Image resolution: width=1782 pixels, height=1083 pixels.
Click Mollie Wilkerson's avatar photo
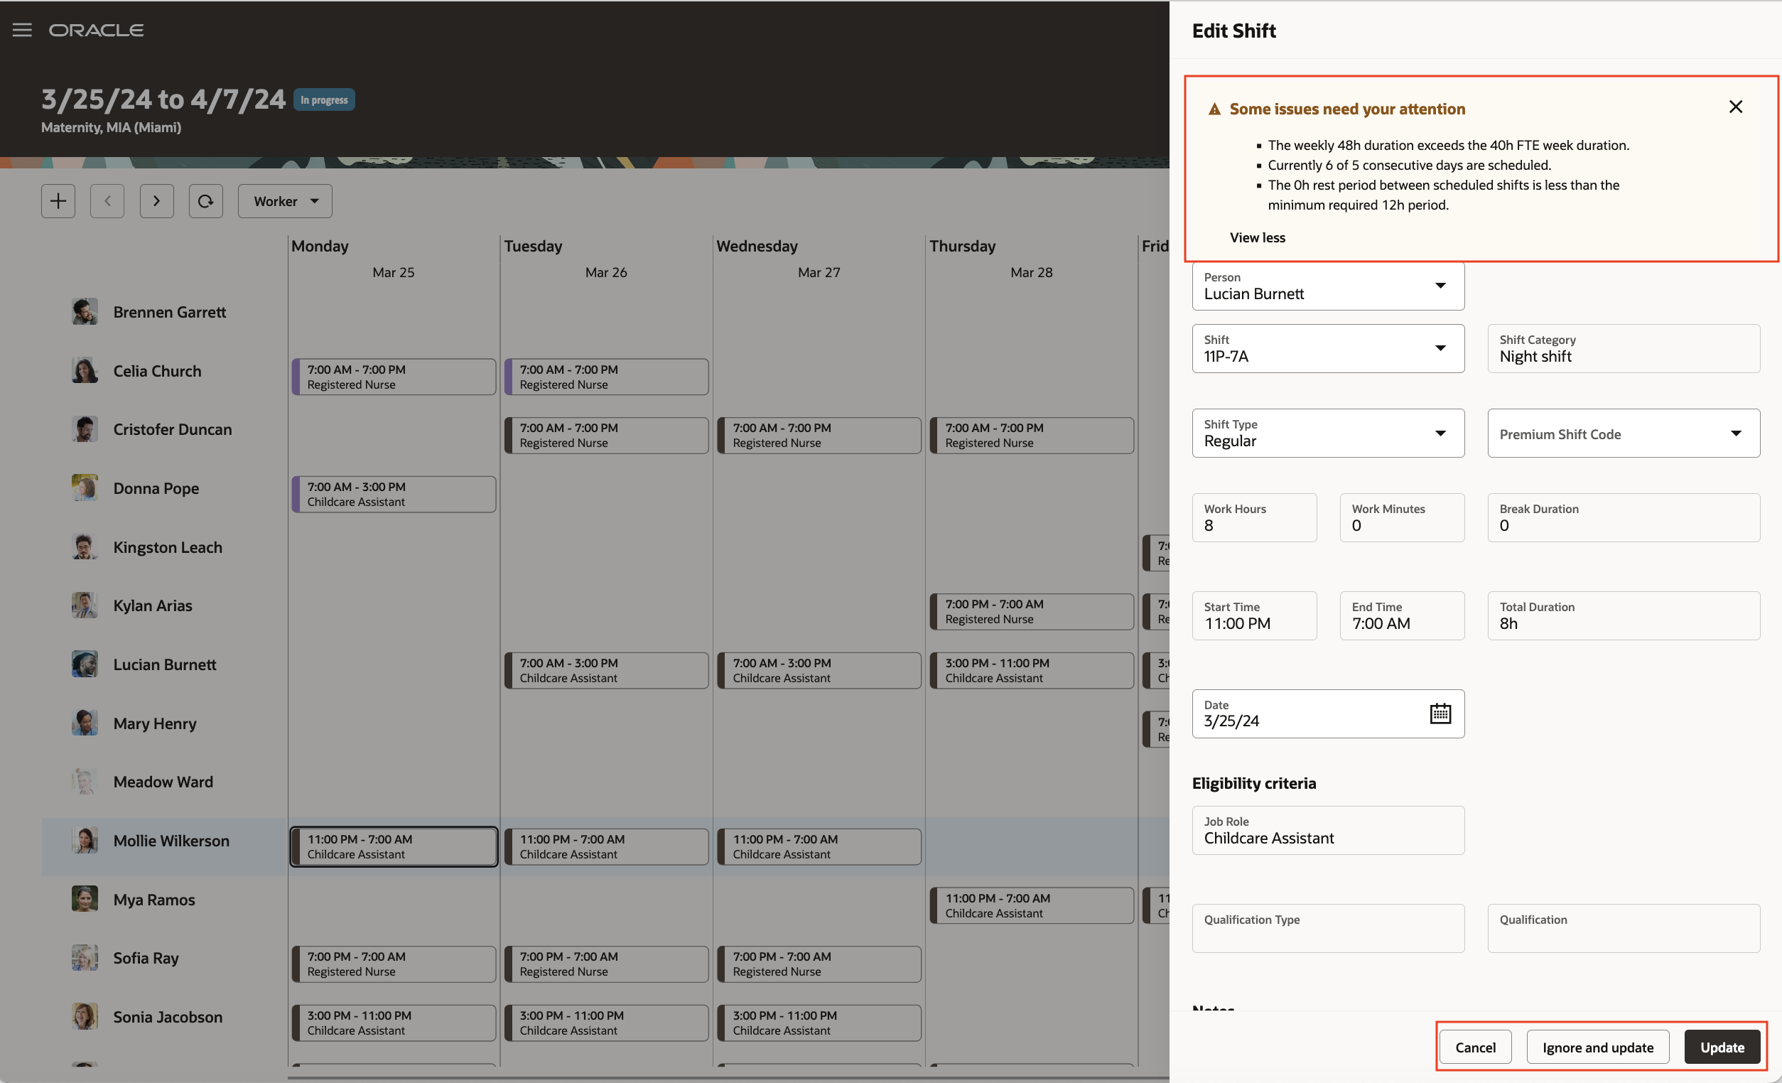coord(85,841)
